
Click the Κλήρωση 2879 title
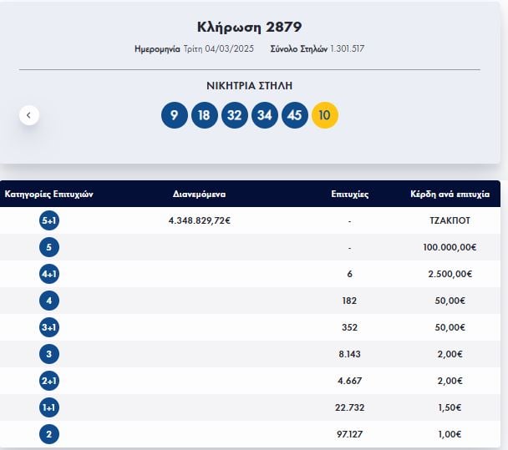[x=249, y=27]
